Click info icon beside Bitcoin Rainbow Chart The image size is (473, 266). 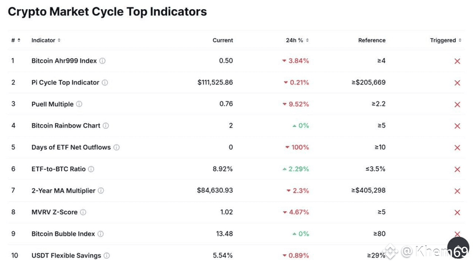click(x=106, y=126)
